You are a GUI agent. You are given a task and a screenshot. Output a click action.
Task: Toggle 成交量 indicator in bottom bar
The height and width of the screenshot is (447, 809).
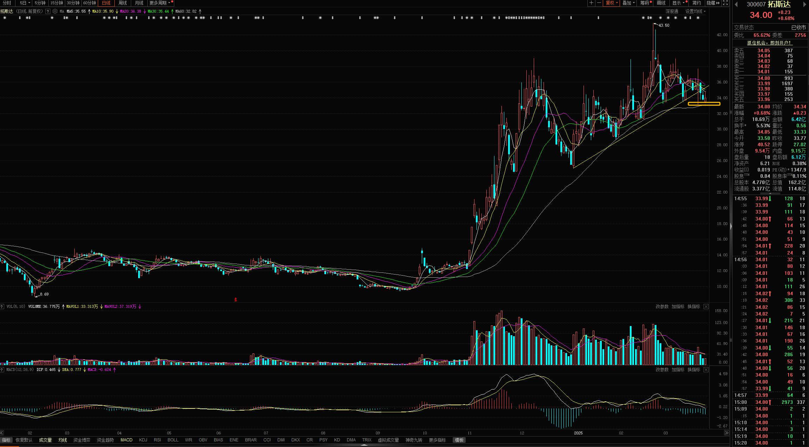45,440
